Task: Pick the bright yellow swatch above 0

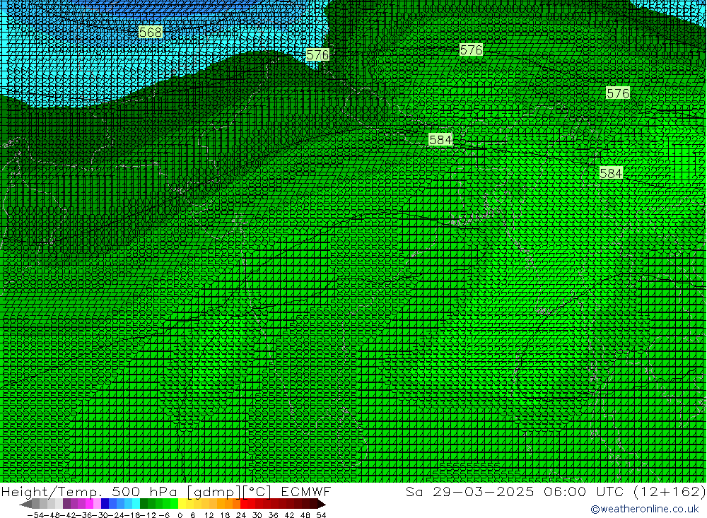Action: [182, 504]
